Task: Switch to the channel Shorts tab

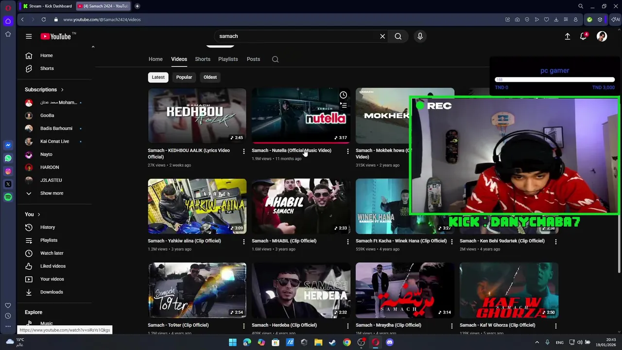Action: (203, 59)
